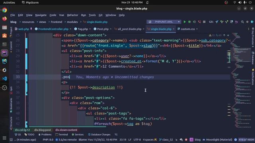Click resources in navigation breadcrumb

pyautogui.click(x=28, y=22)
